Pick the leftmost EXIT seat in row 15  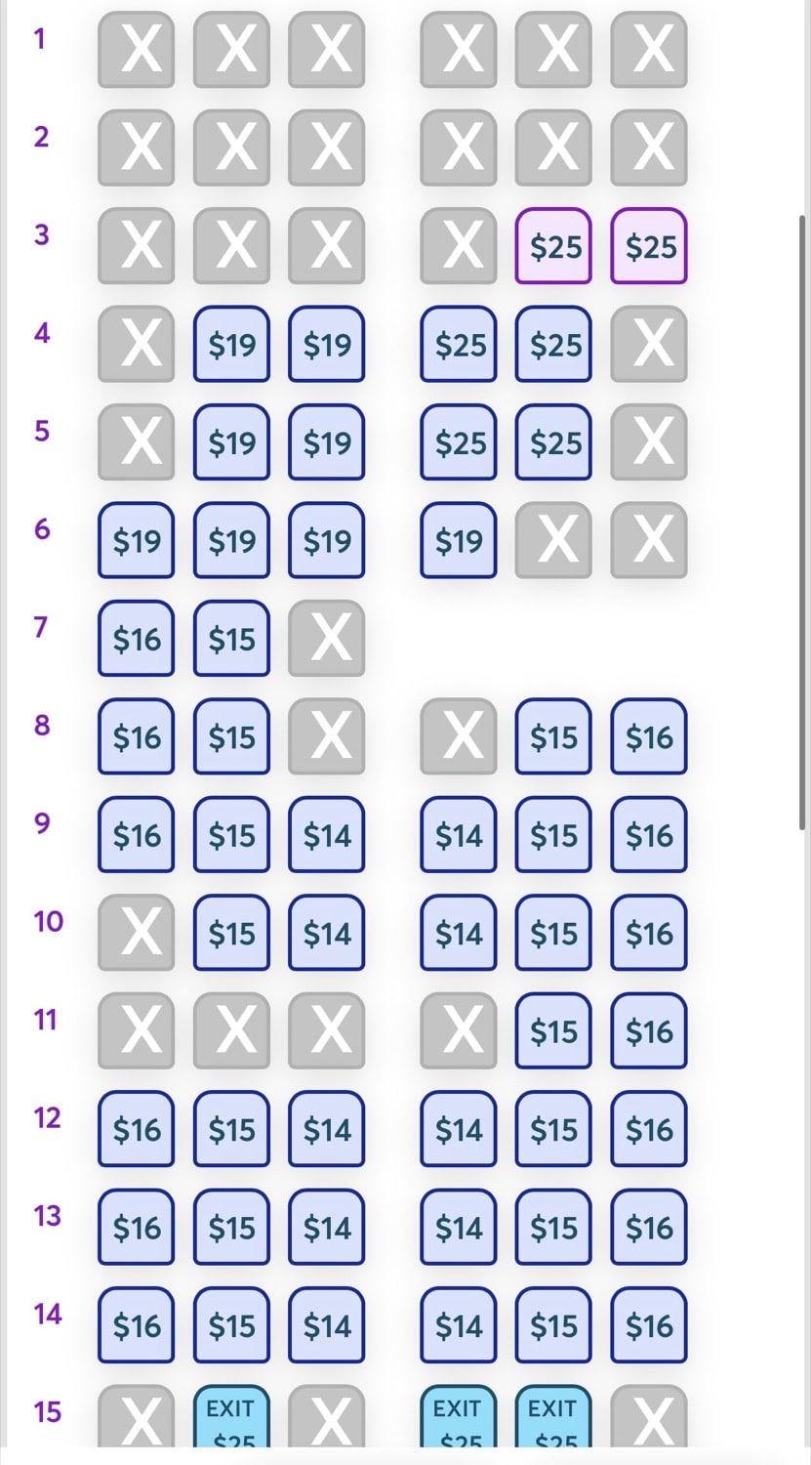[x=231, y=1421]
